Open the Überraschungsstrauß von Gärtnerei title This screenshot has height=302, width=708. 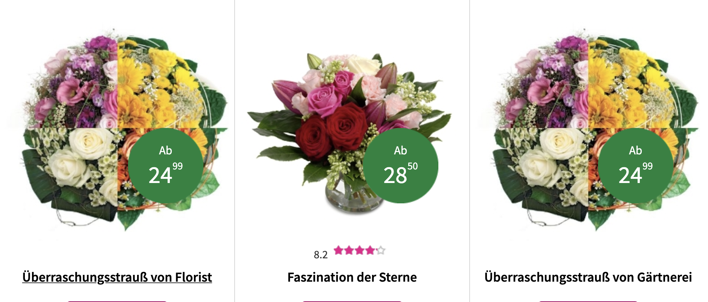click(x=588, y=278)
